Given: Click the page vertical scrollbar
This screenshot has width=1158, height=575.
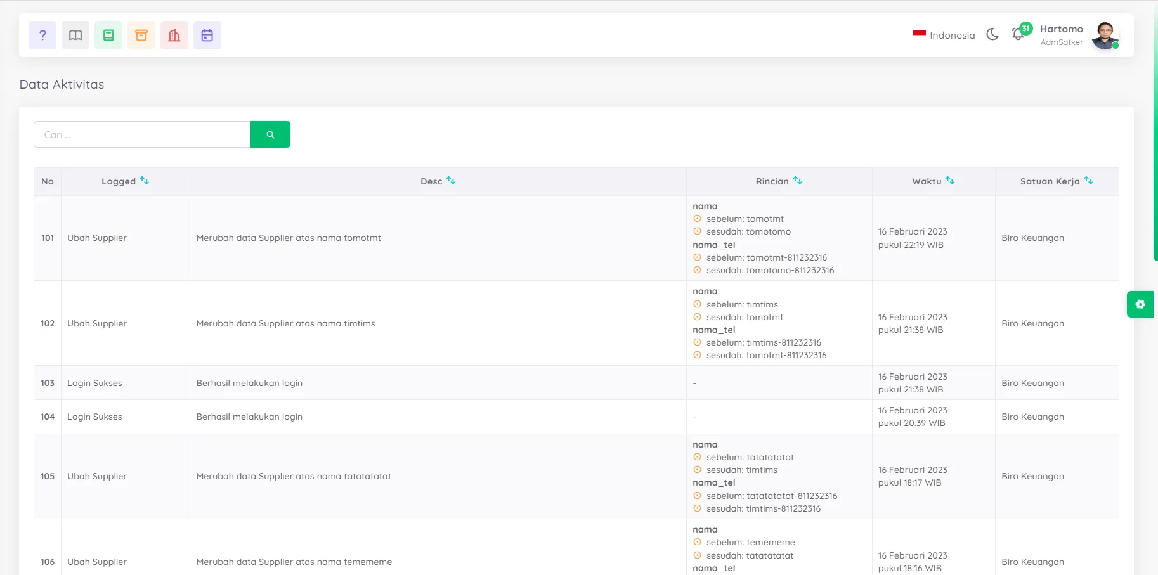Looking at the screenshot, I should pyautogui.click(x=1155, y=130).
